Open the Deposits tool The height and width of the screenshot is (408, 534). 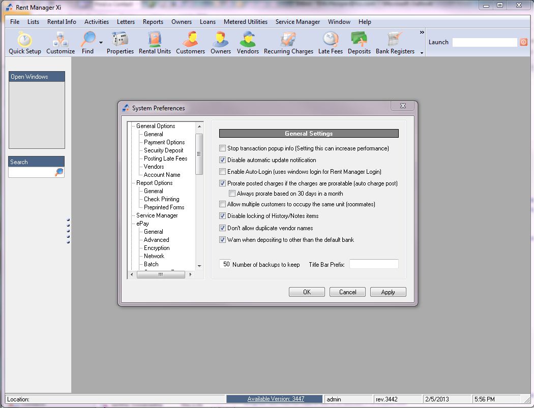(359, 43)
